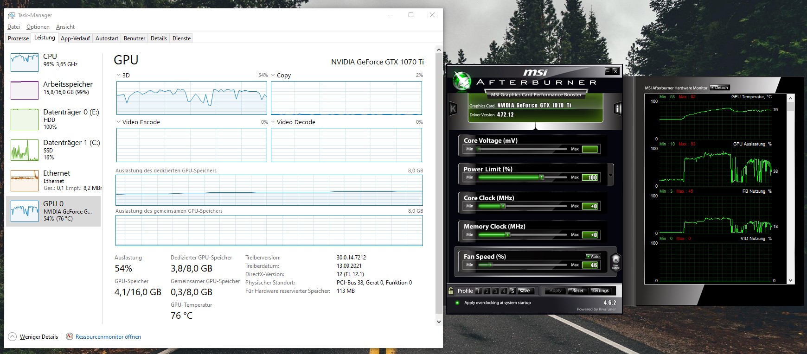Click the MSI Afterburner dragon logo

[x=462, y=81]
